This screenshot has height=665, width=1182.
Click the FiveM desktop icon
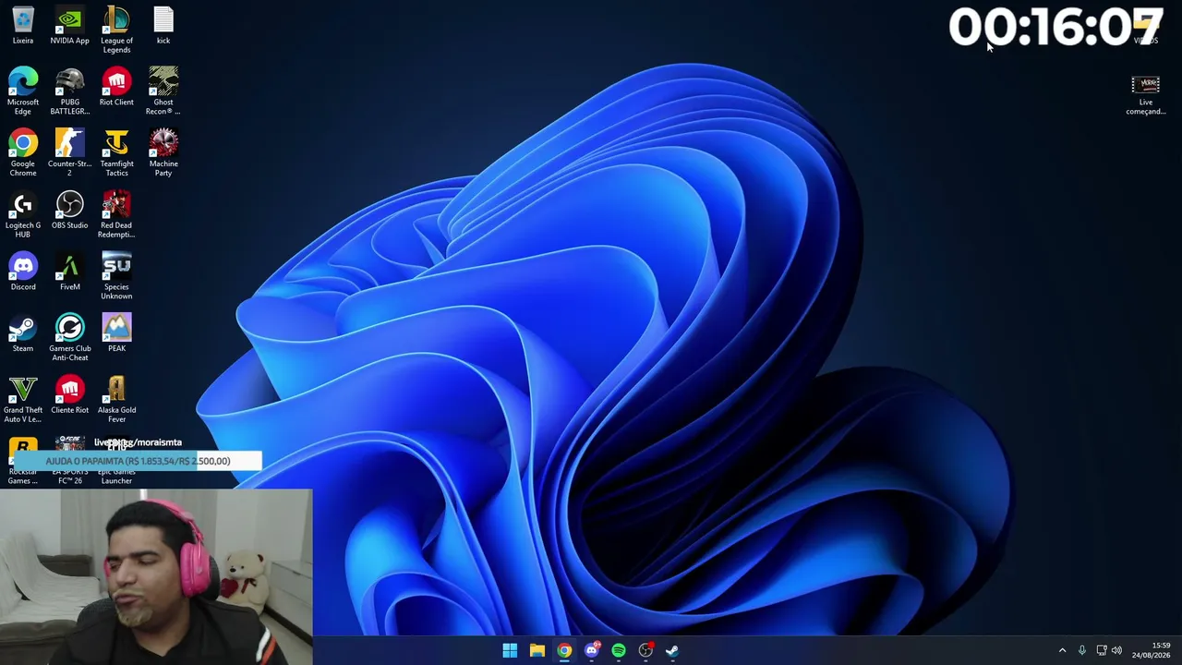click(x=69, y=272)
